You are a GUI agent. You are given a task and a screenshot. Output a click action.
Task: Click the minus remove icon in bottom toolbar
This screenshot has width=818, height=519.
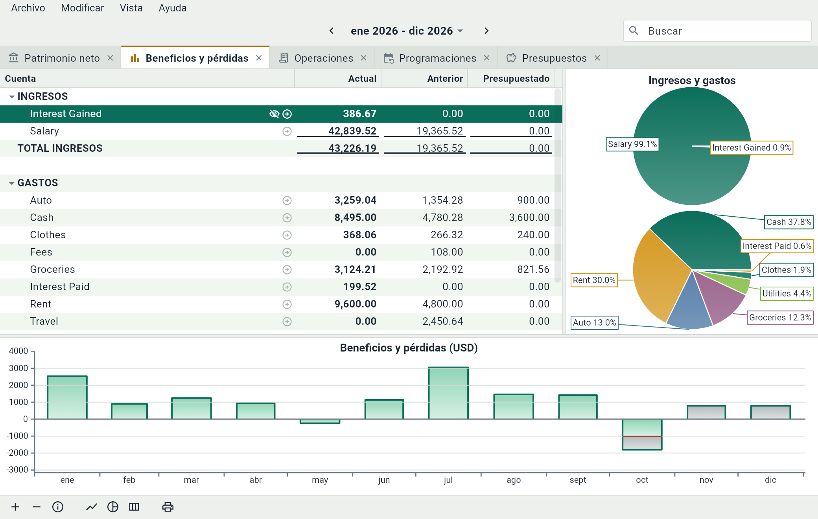[37, 507]
